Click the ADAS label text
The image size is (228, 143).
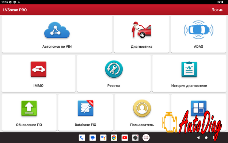coord(198,47)
